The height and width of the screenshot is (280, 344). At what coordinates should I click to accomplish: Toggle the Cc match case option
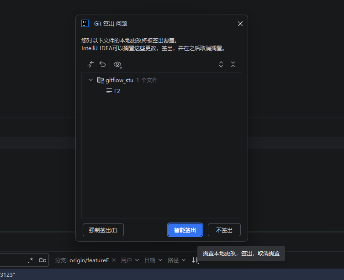42,260
